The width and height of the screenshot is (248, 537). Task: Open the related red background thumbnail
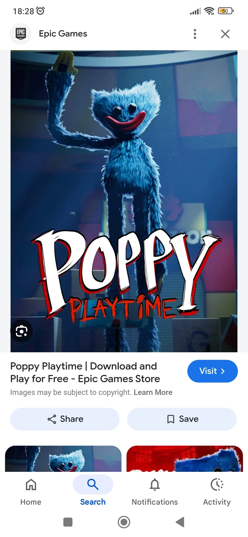[185, 459]
